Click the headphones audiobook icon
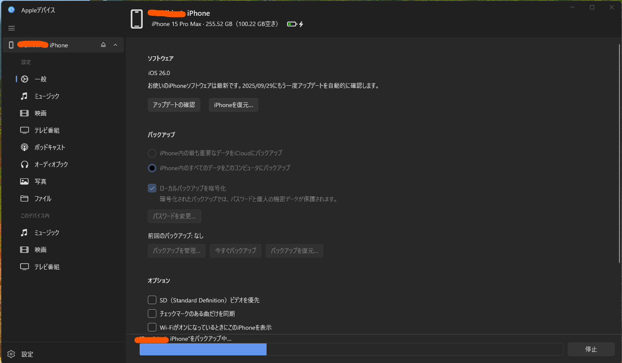Viewport: 622px width, 363px height. [x=24, y=164]
